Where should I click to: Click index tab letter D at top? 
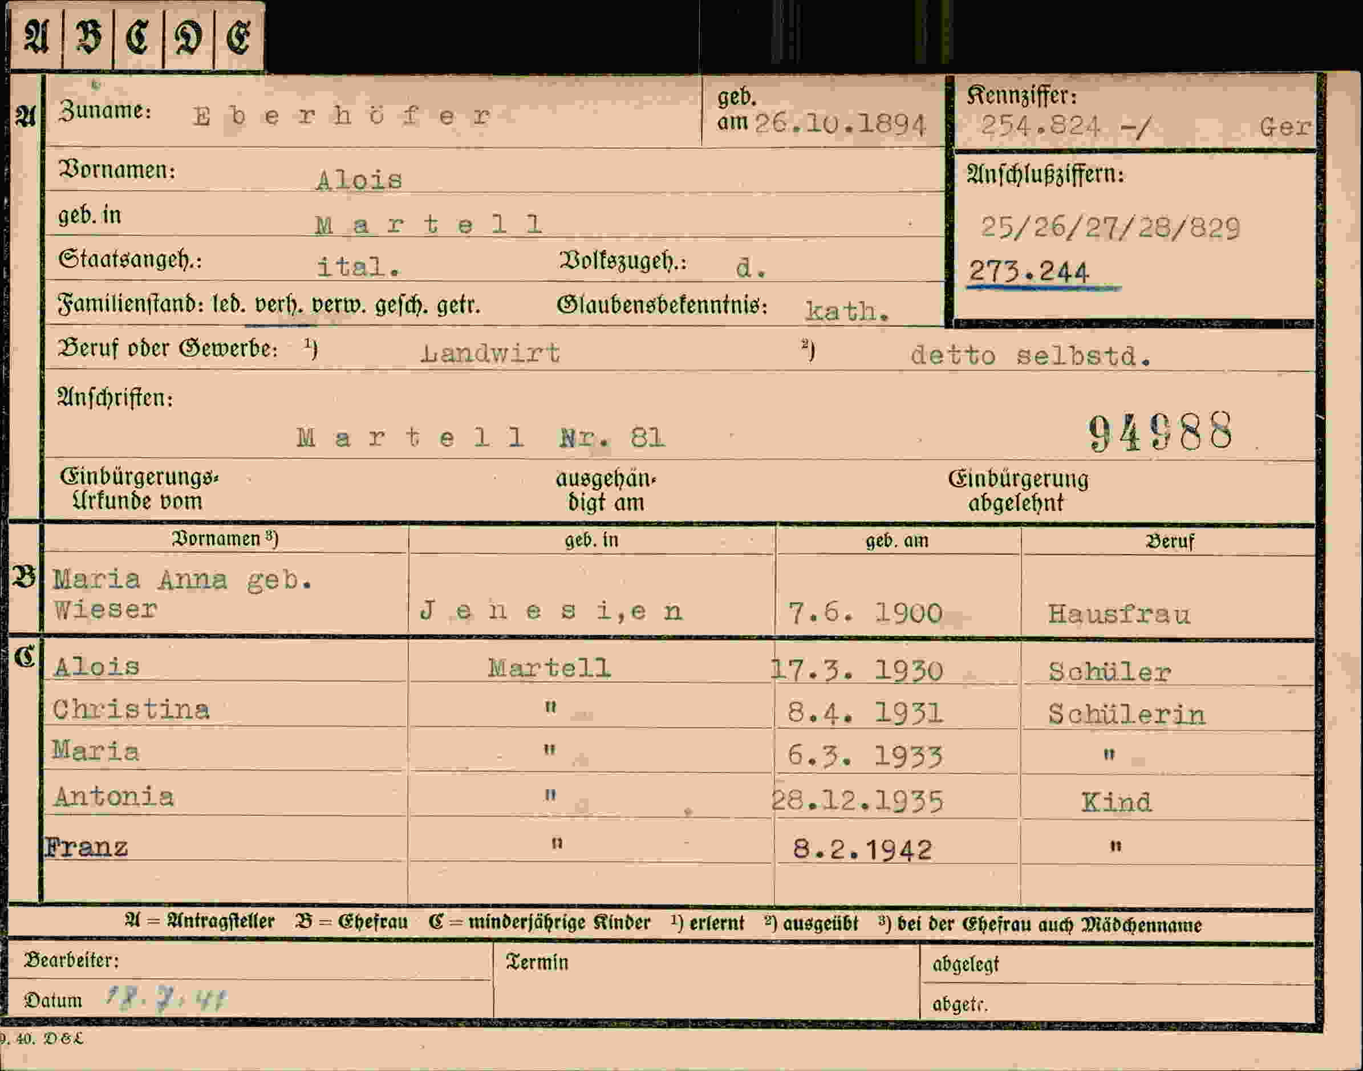tap(188, 36)
